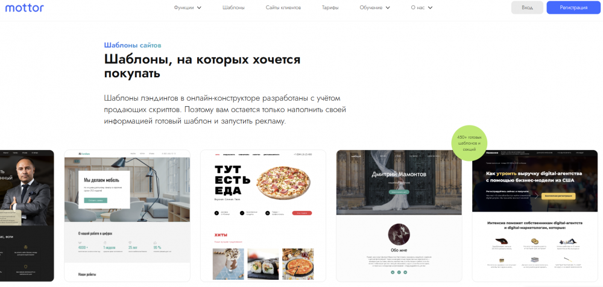Open the Дмитрий Мамонтов photographer template

coord(399,215)
